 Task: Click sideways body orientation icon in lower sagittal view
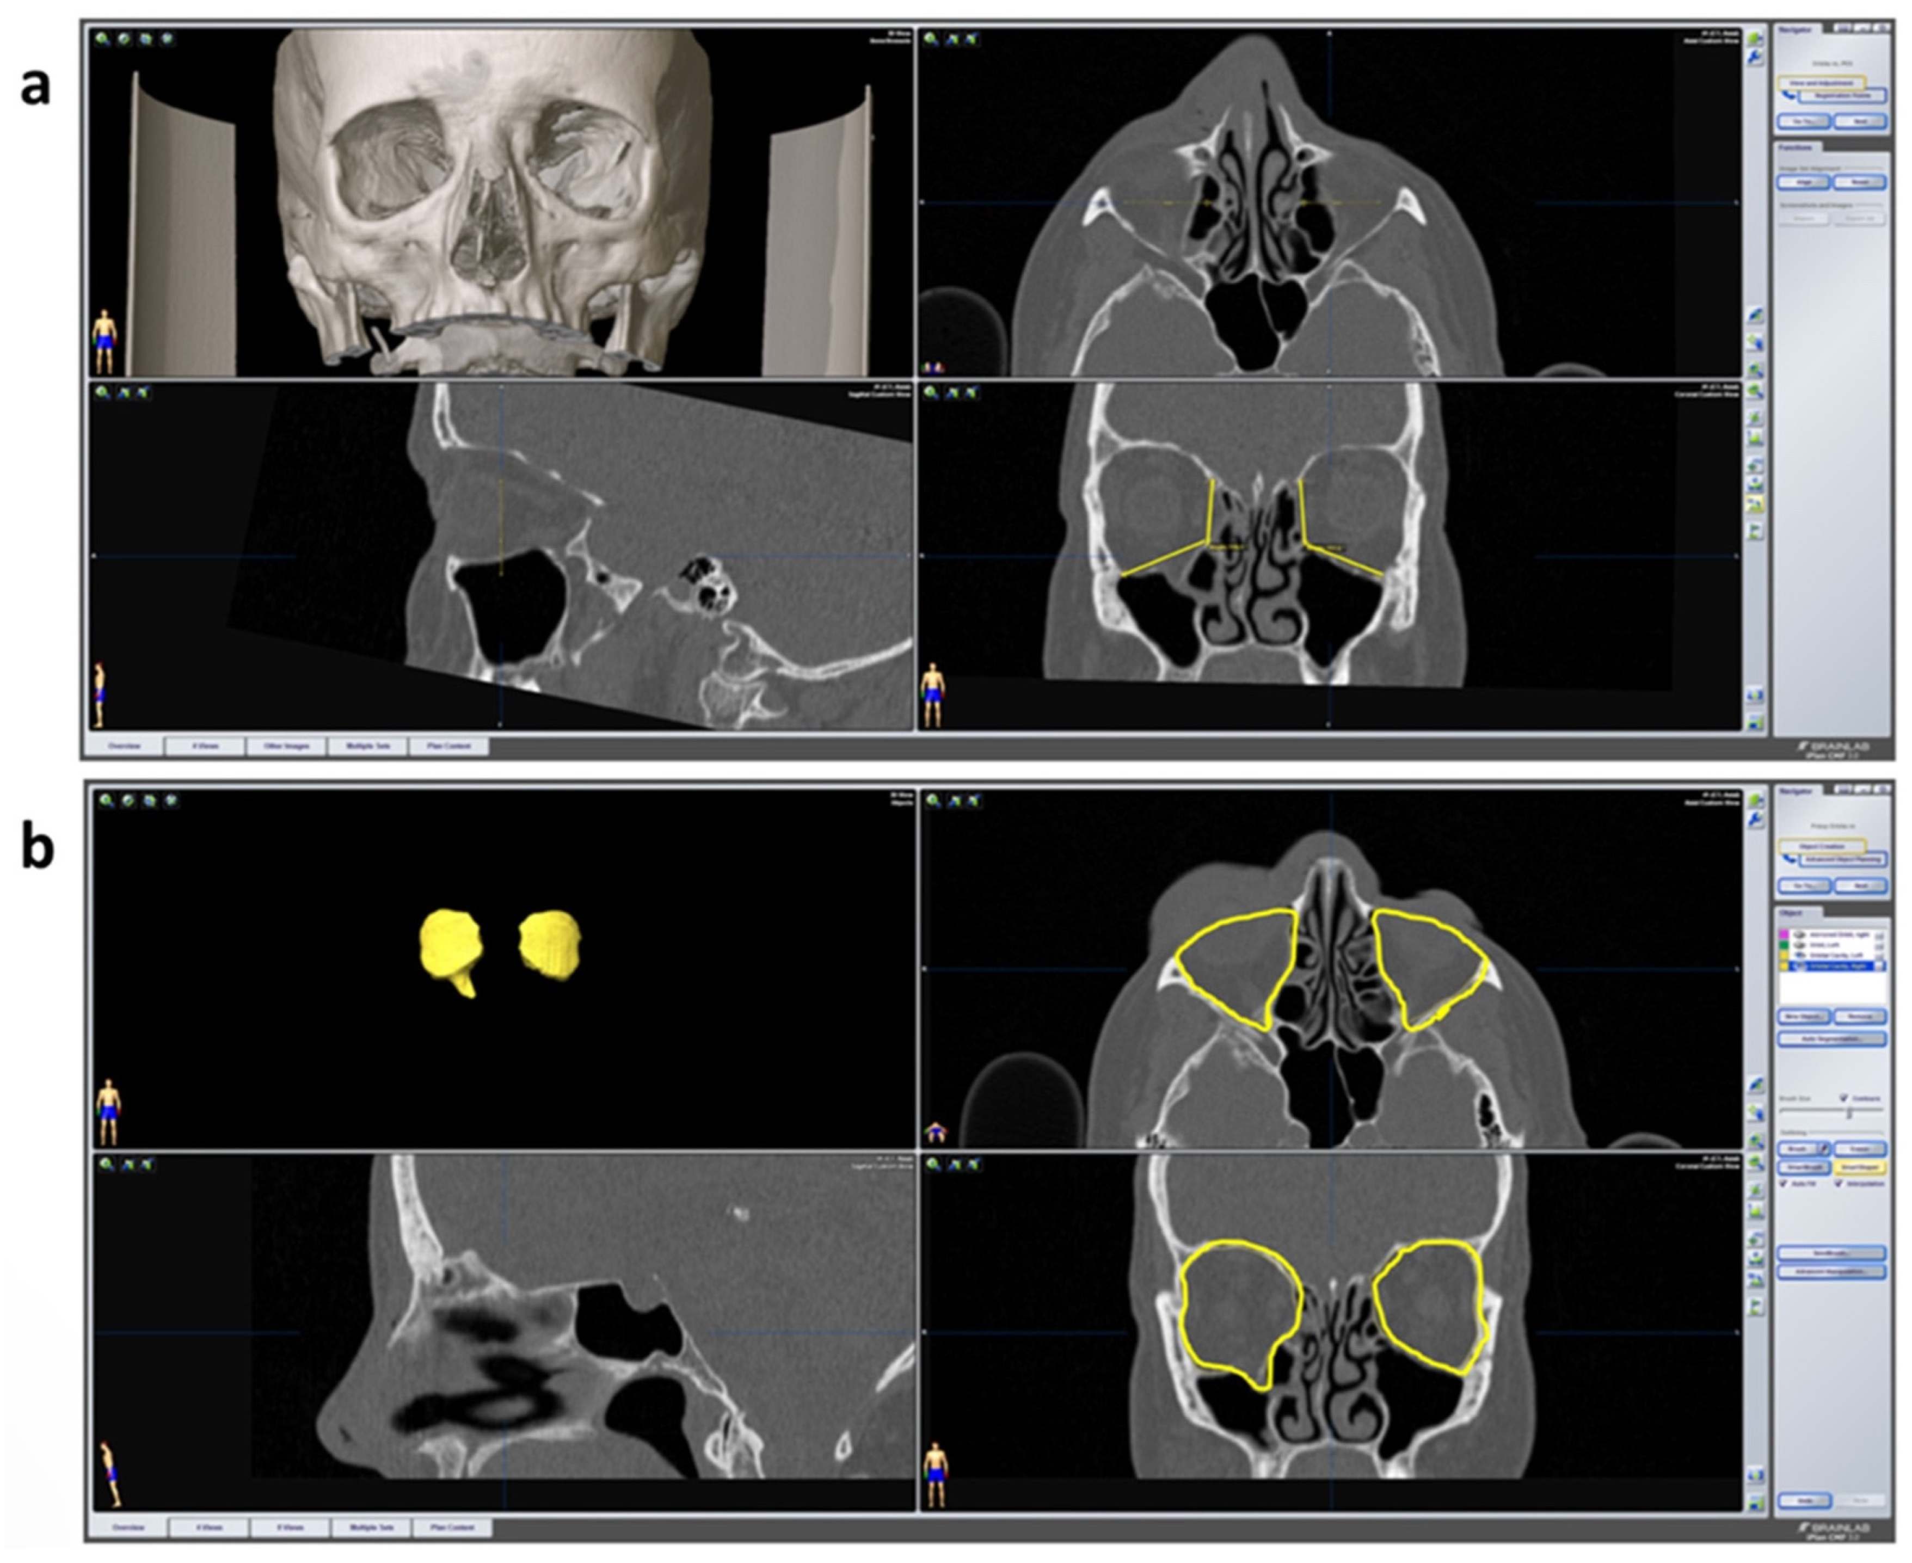pyautogui.click(x=112, y=1475)
